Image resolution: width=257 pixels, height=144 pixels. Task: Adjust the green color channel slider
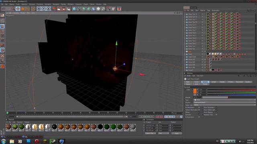point(232,92)
